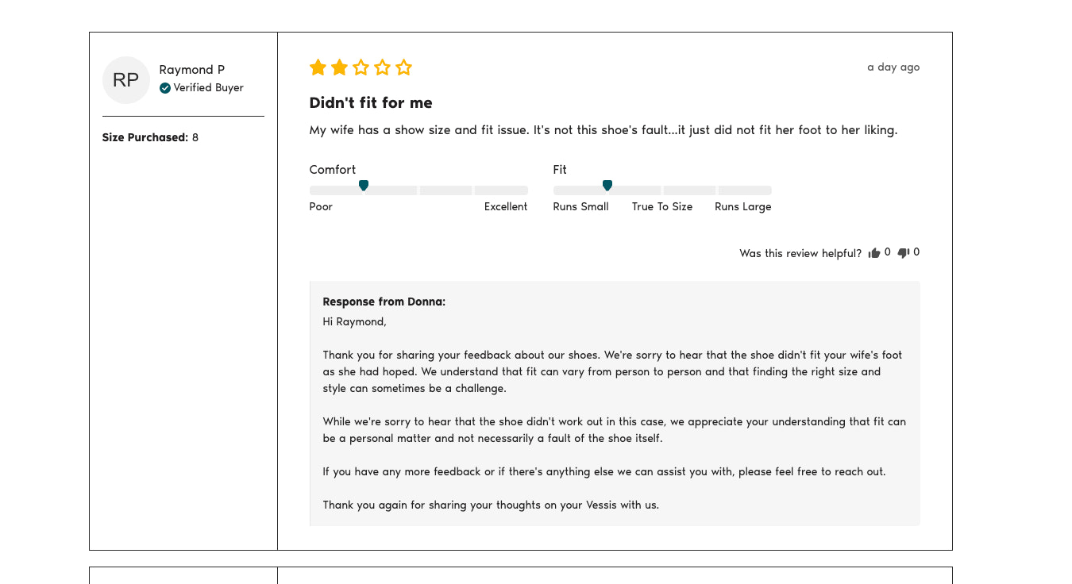Click the fourth empty rating star

coord(382,67)
